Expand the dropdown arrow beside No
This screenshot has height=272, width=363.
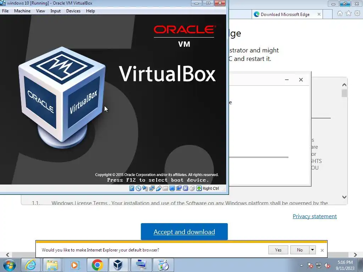coord(312,250)
